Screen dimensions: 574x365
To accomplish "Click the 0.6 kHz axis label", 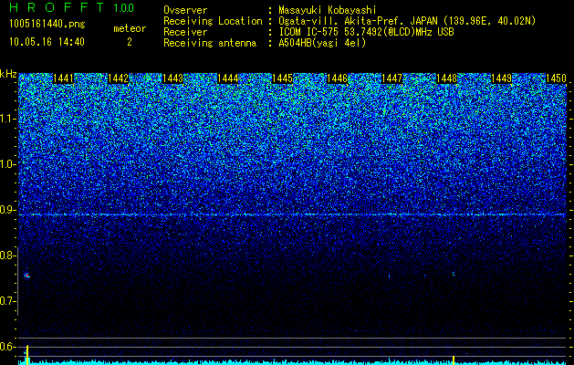I will 7,347.
